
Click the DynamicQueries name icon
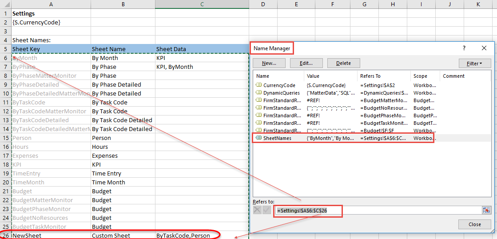(258, 93)
